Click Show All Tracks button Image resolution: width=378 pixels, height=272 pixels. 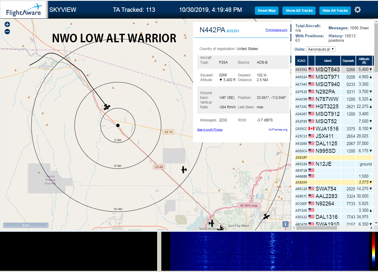click(299, 11)
